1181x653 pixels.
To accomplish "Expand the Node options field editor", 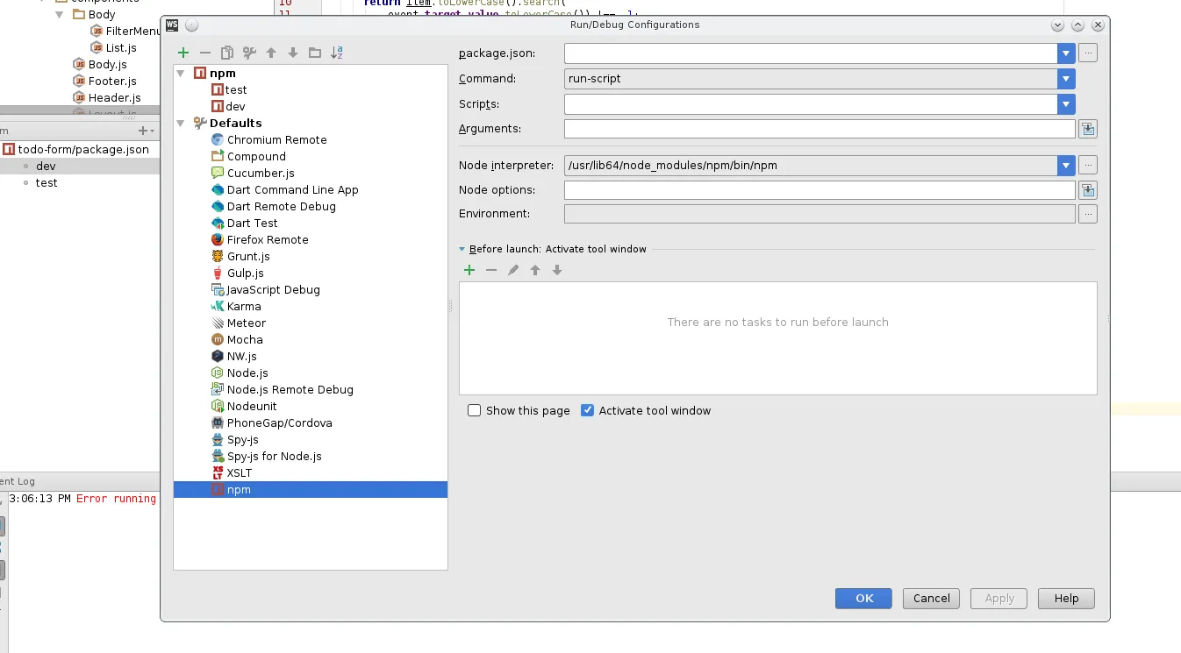I will pos(1088,190).
